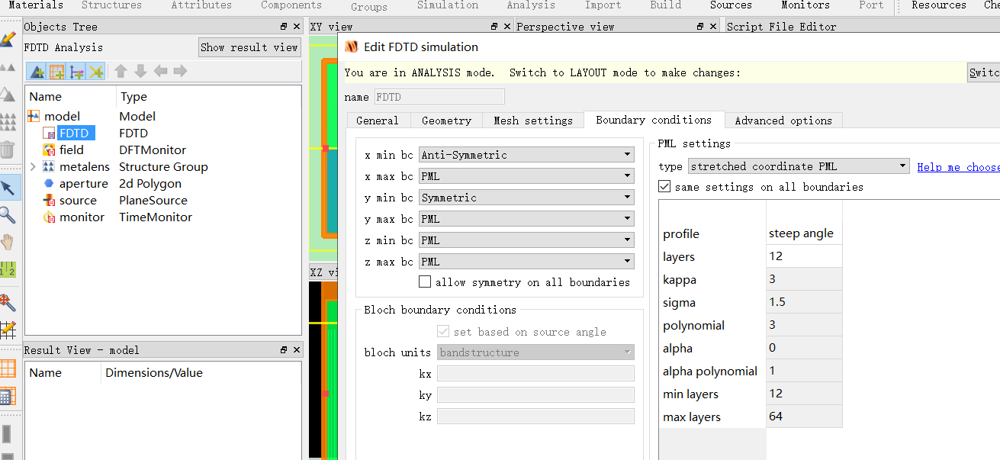Viewport: 1000px width, 460px height.
Task: Switch to the Geometry tab
Action: click(x=446, y=121)
